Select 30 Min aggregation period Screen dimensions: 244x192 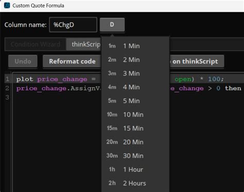click(135, 156)
